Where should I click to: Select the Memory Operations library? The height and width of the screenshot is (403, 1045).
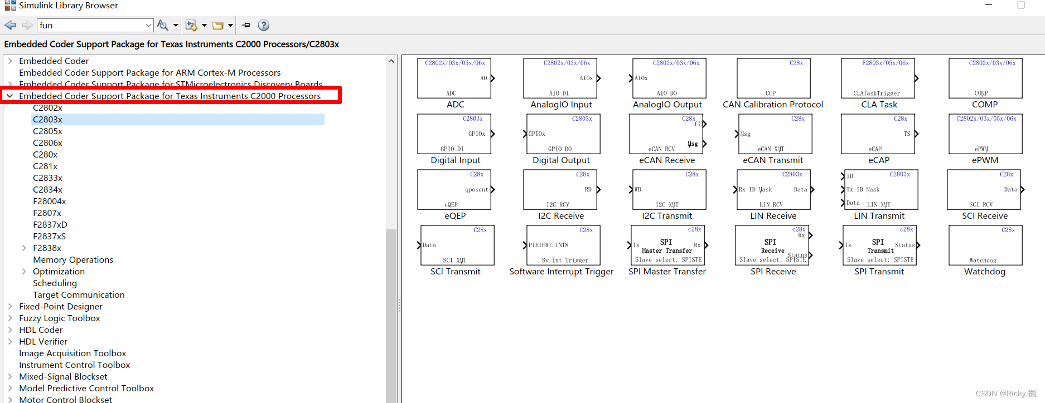coord(73,259)
